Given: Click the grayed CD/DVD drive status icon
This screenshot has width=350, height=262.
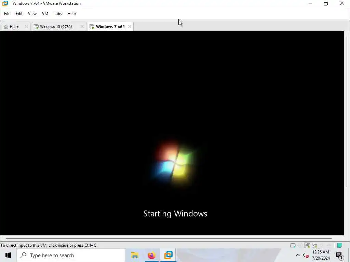Looking at the screenshot, I should tap(300, 245).
